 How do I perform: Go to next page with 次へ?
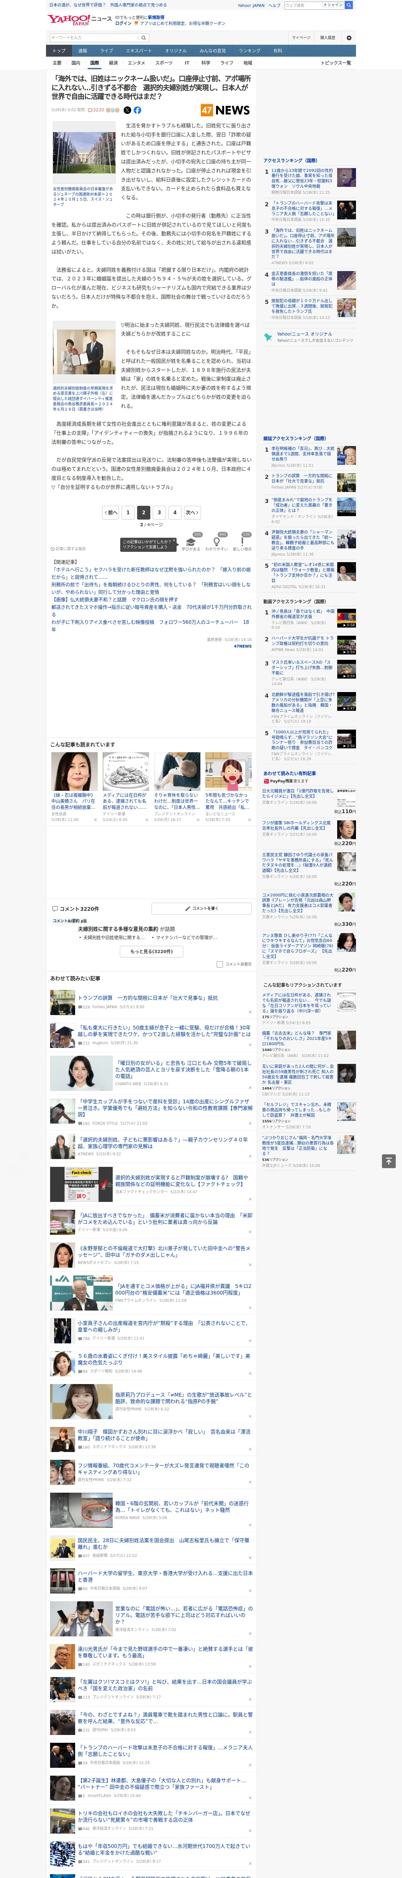coord(192,512)
